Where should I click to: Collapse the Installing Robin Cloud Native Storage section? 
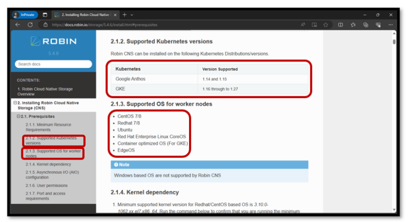click(x=15, y=103)
